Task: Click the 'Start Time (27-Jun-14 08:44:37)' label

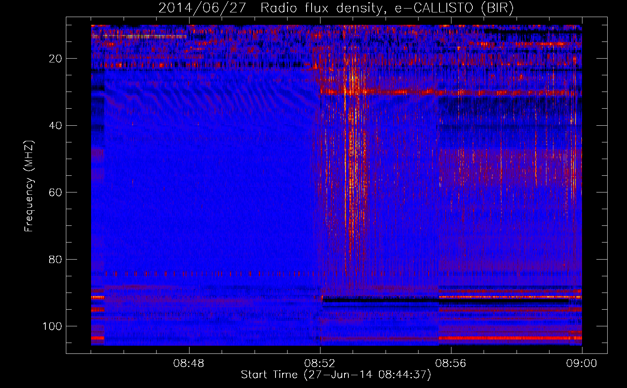Action: pyautogui.click(x=336, y=375)
